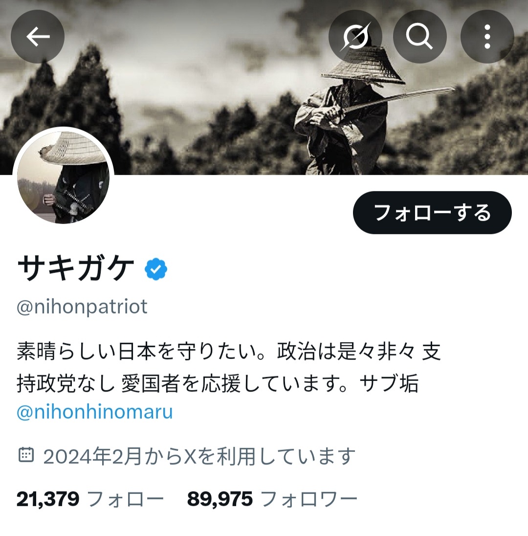Tap the display name サキガケ
This screenshot has width=528, height=536.
(75, 269)
